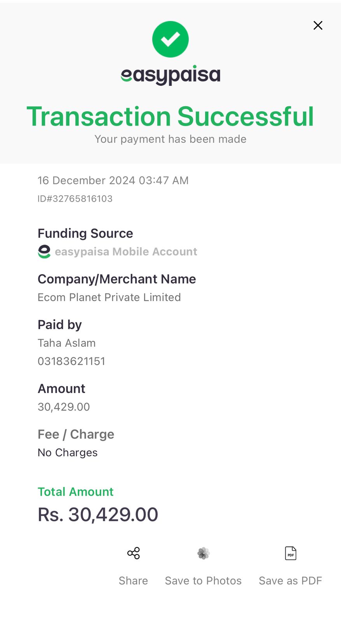Close the transaction receipt with X
Screen dimensions: 341x624
point(318,25)
